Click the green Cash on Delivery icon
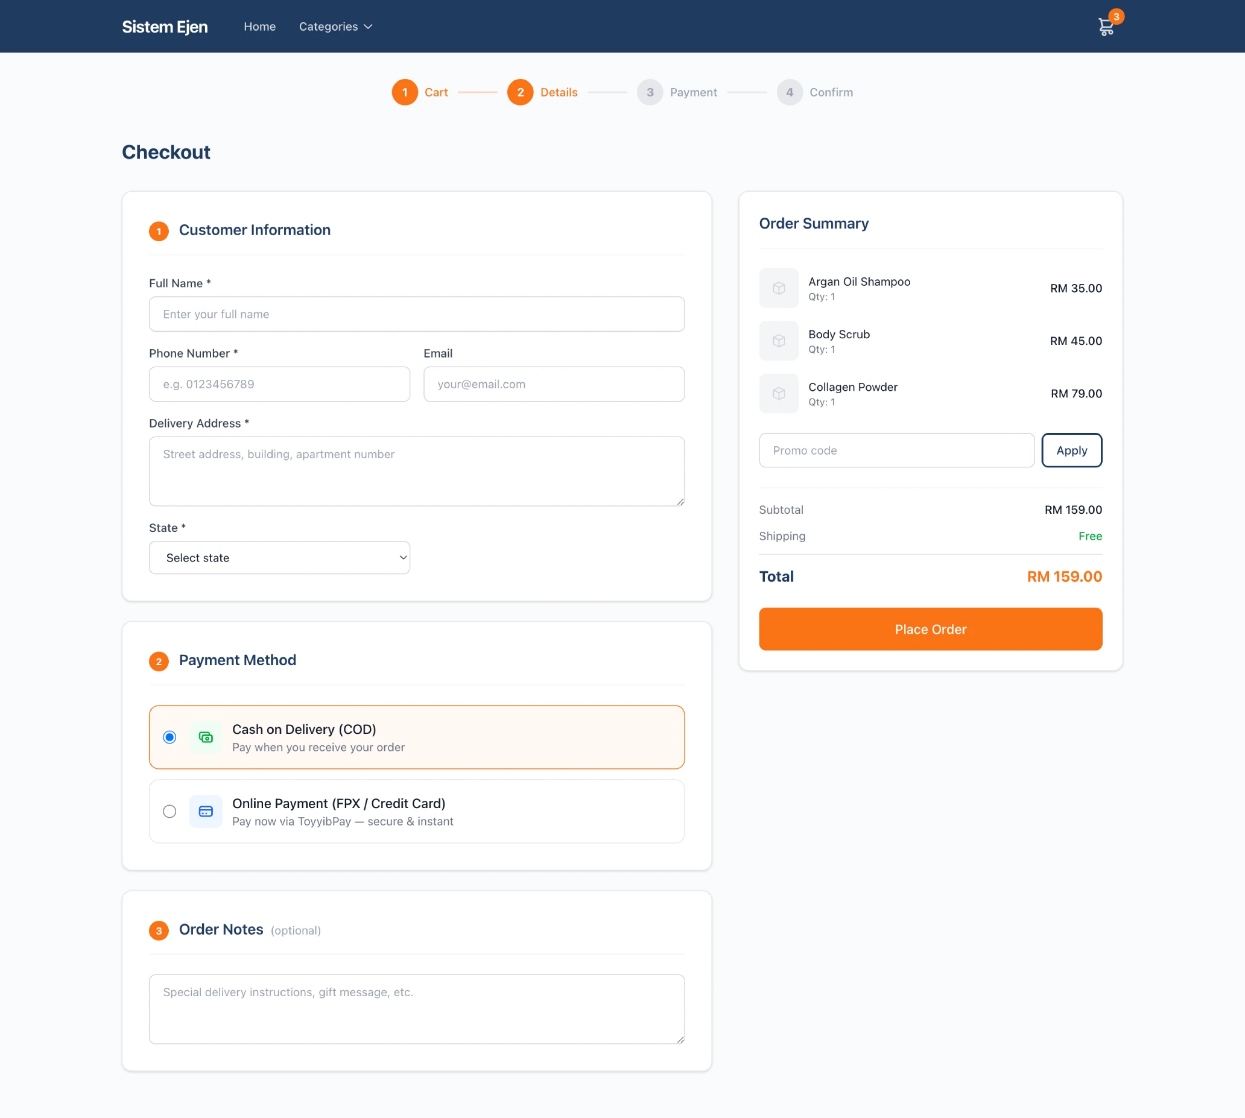 (206, 737)
